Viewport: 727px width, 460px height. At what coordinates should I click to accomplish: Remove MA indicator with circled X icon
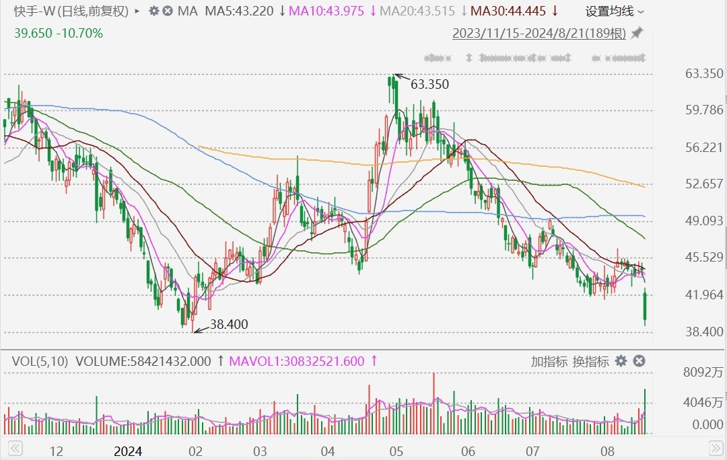point(168,11)
